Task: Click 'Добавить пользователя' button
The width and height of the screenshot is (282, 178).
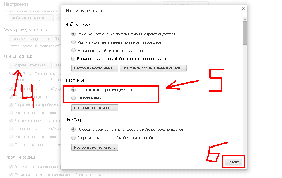Action: tap(31, 18)
